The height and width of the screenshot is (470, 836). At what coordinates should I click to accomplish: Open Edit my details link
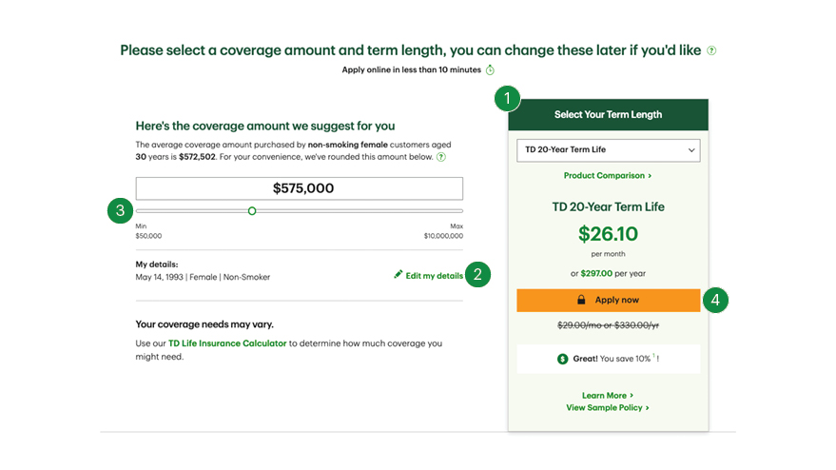tap(434, 276)
